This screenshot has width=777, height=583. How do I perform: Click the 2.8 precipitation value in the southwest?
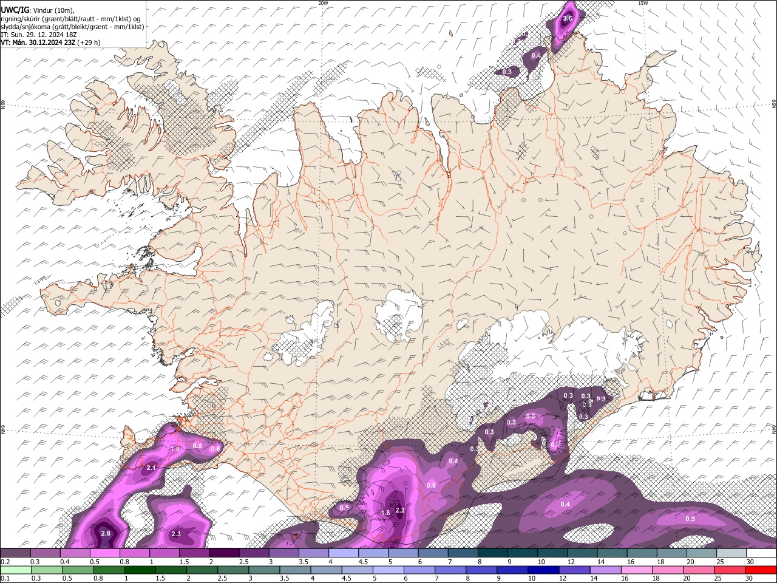pyautogui.click(x=106, y=533)
